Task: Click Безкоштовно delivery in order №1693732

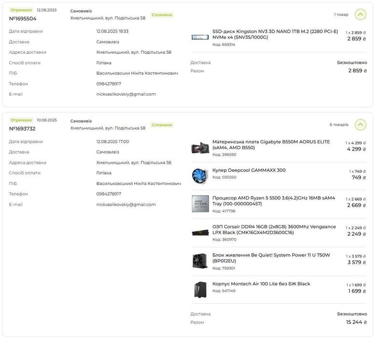Action: (x=352, y=314)
